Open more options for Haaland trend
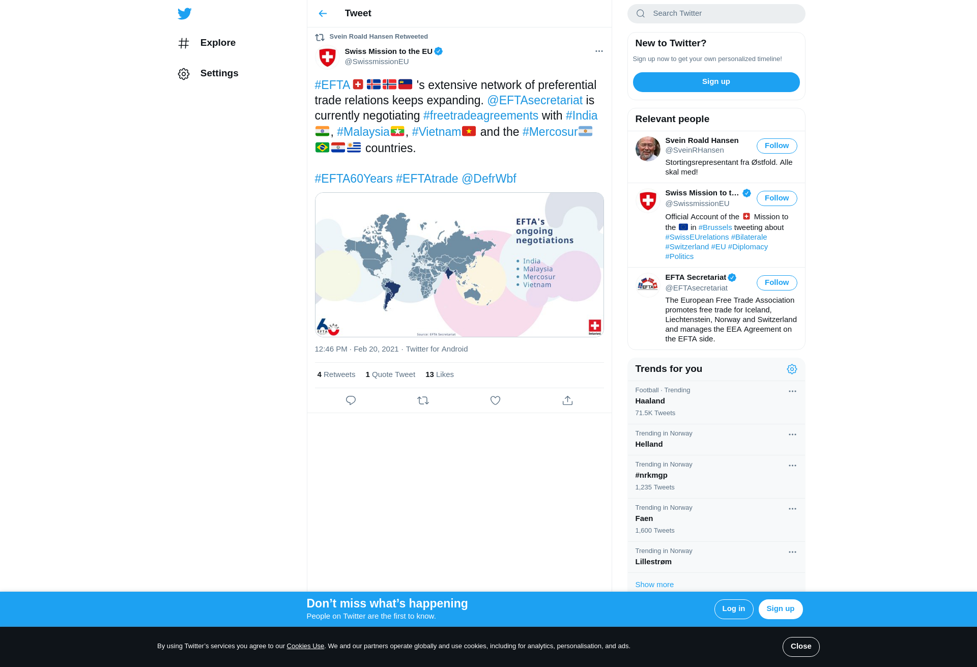The image size is (977, 667). click(792, 391)
